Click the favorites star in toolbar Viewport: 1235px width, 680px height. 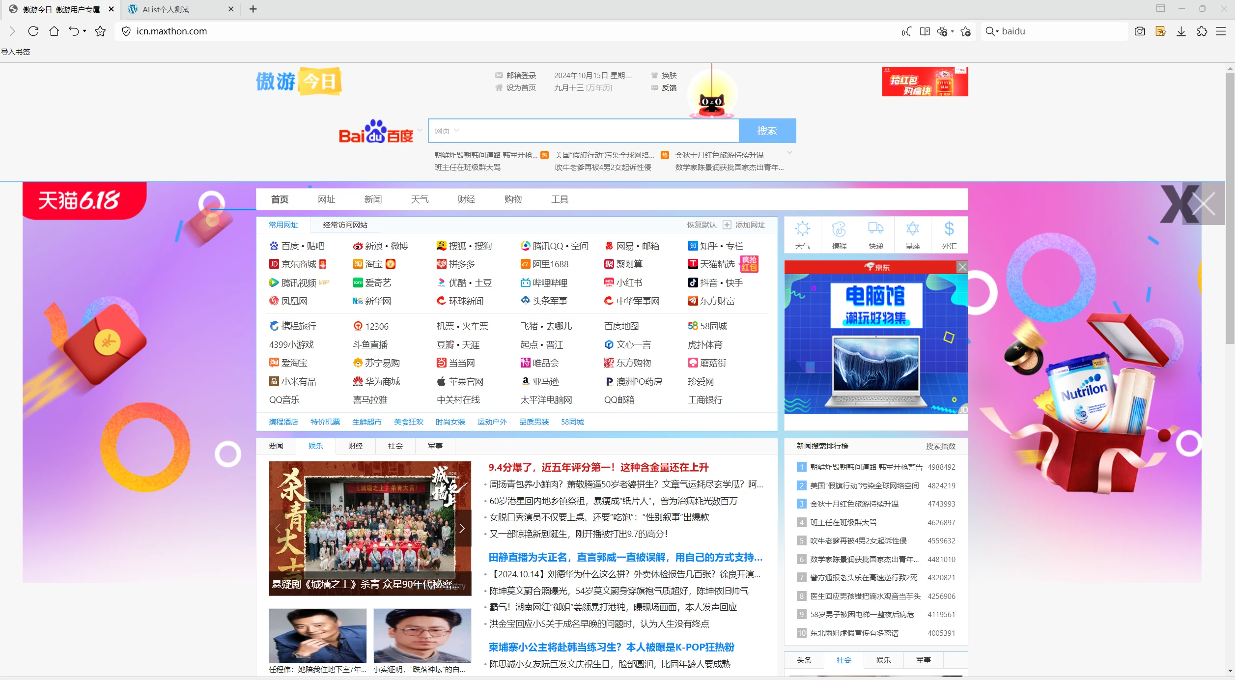(100, 31)
